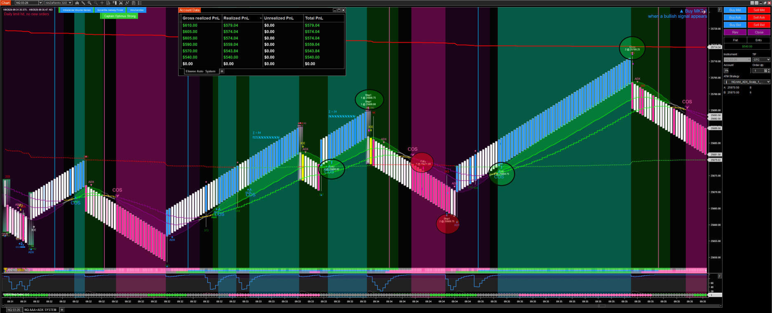
Task: Toggle the Captain Optimus Strong button
Action: [120, 16]
